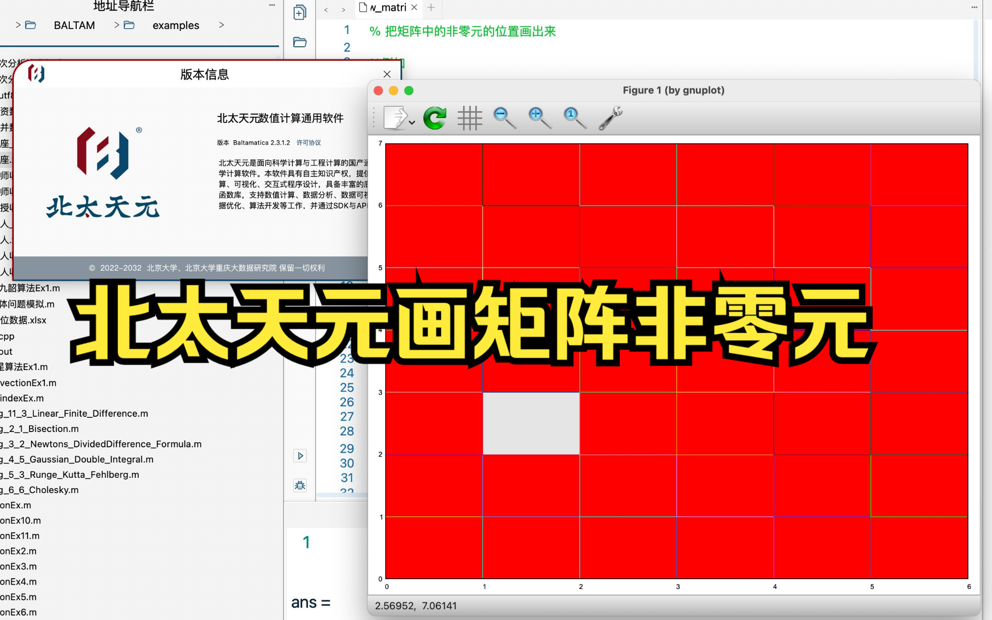This screenshot has width=992, height=620.
Task: Click the new file icon in sidebar
Action: click(x=300, y=12)
